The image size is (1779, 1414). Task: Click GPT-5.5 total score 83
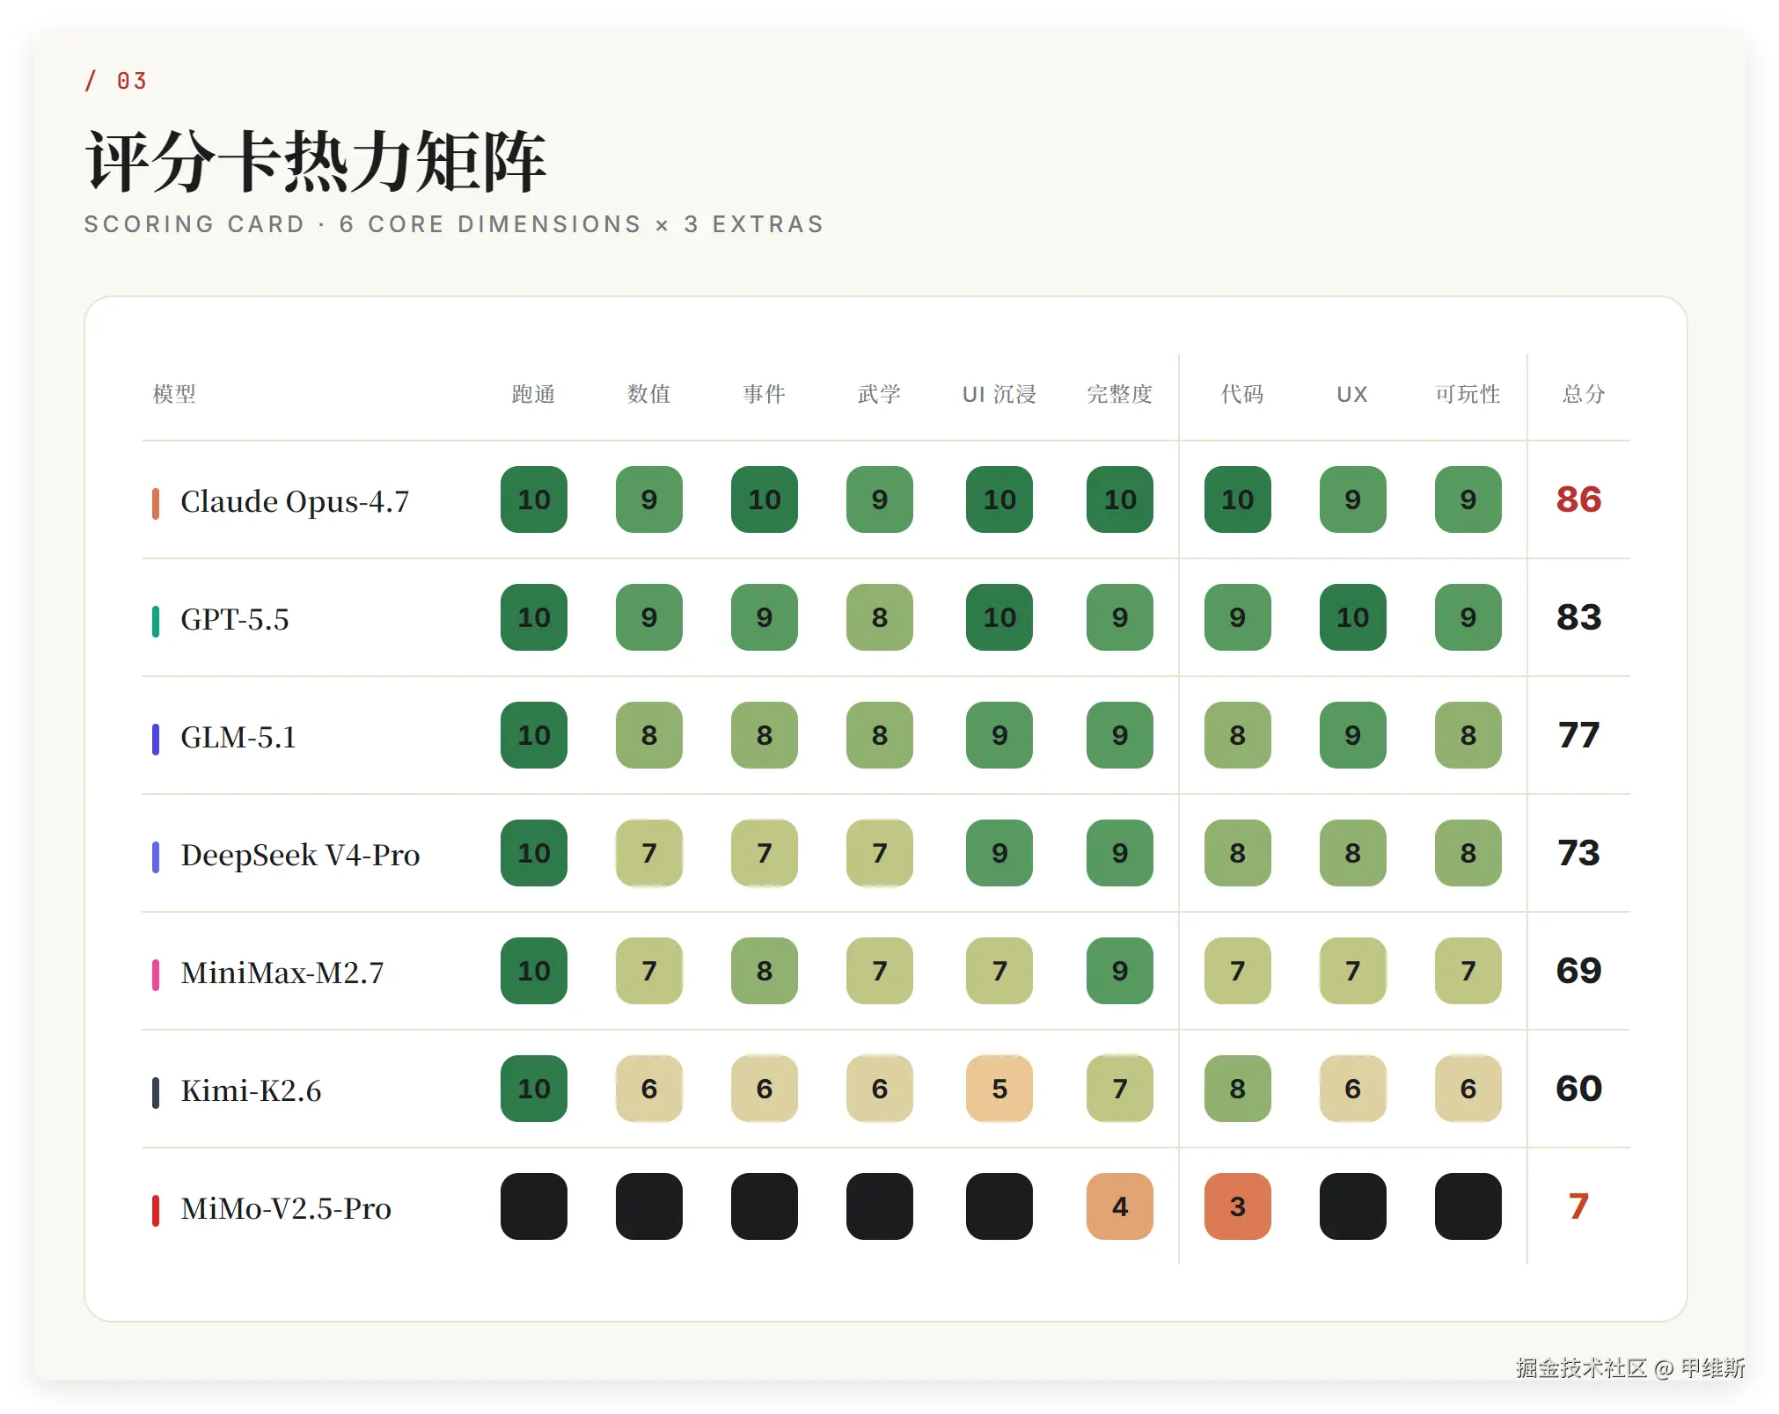pos(1578,617)
